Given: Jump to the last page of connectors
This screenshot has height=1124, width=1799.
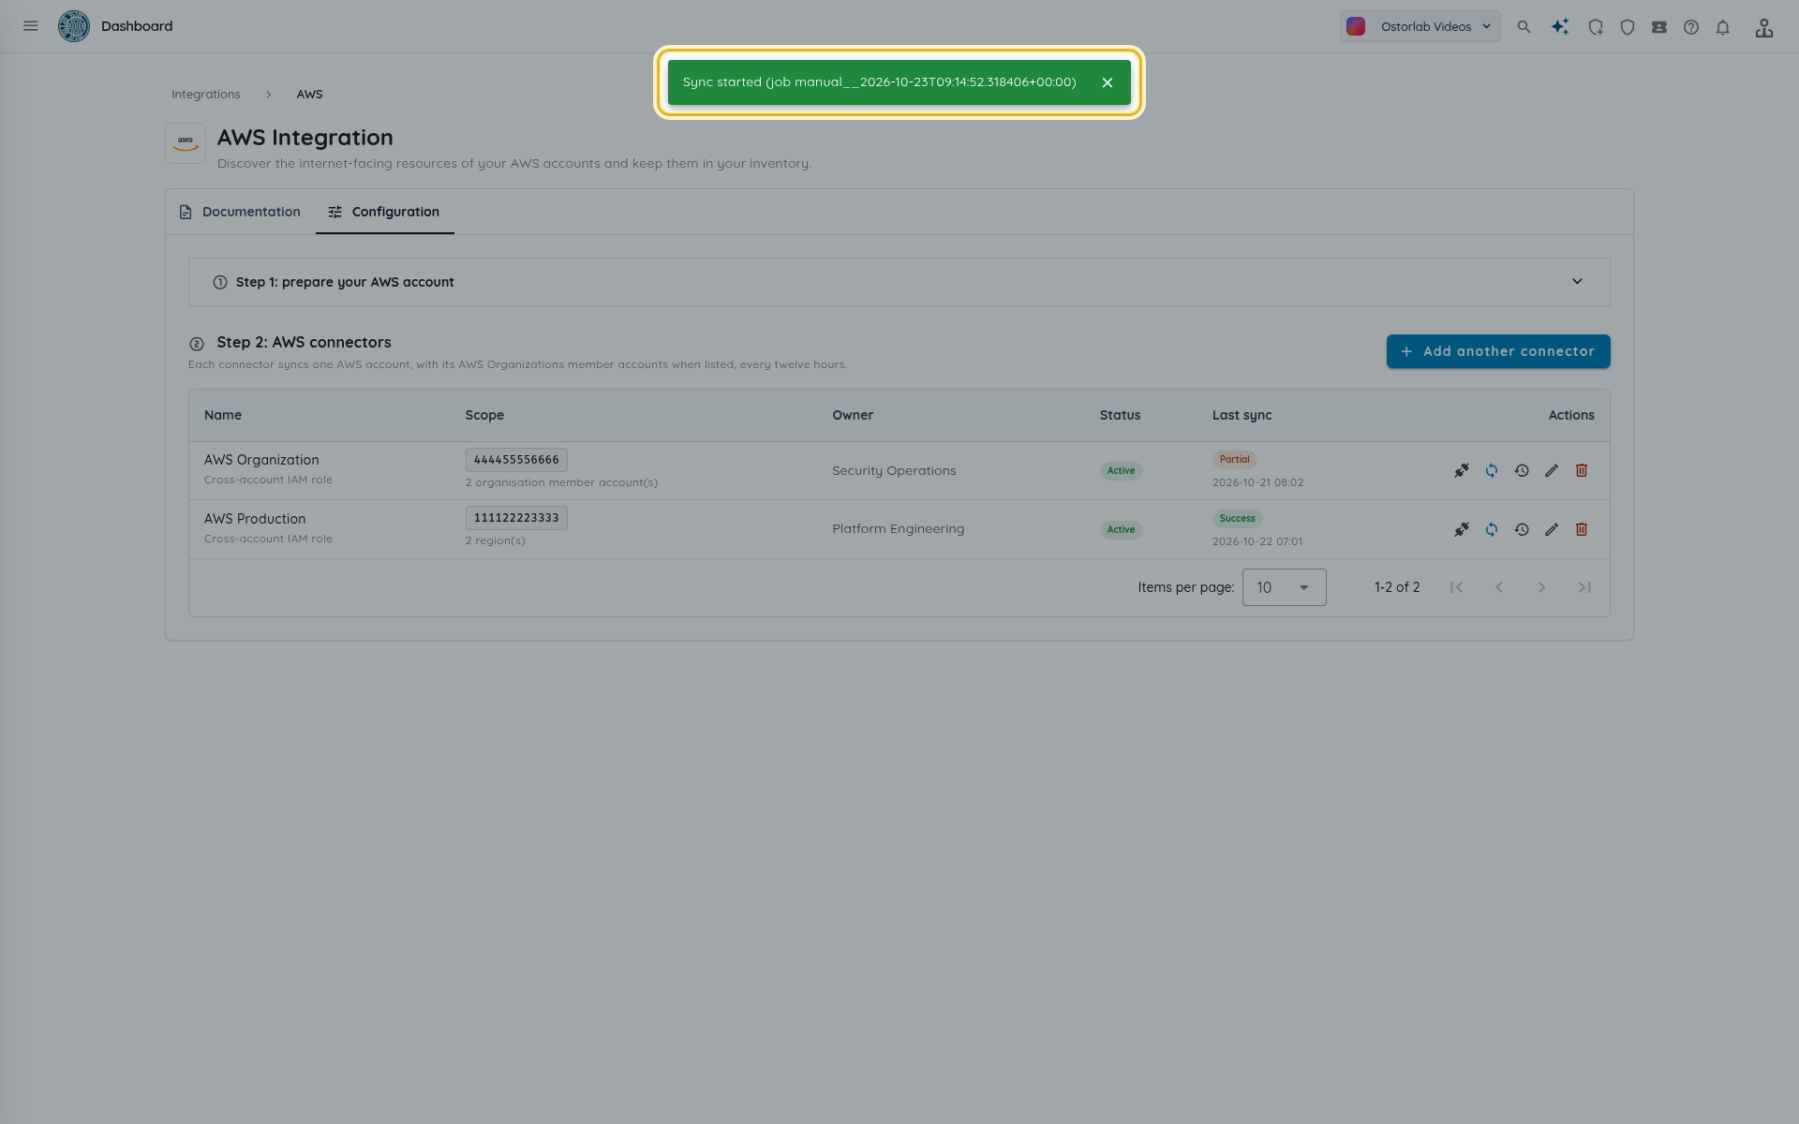Looking at the screenshot, I should click(x=1584, y=587).
